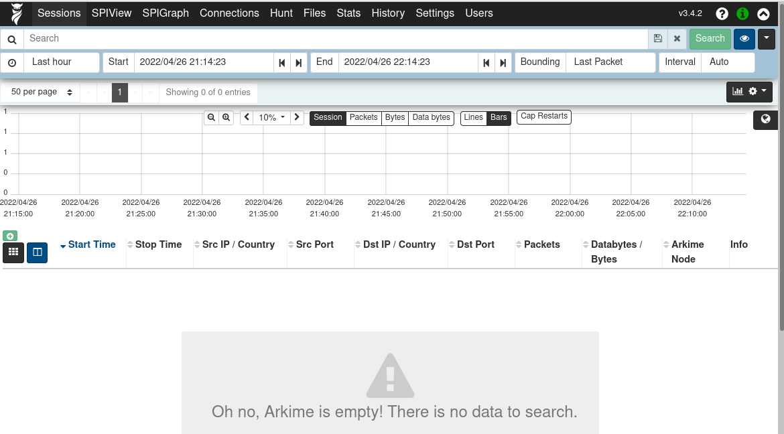The width and height of the screenshot is (784, 434).
Task: Open the SPIGraph tab
Action: click(166, 13)
